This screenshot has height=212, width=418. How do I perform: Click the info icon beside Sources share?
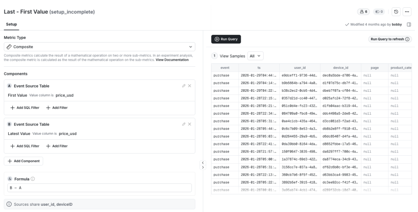point(9,204)
